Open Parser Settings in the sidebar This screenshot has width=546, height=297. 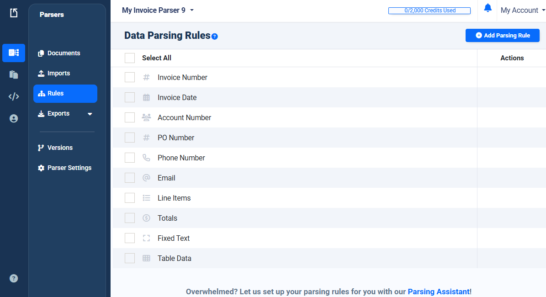[69, 168]
